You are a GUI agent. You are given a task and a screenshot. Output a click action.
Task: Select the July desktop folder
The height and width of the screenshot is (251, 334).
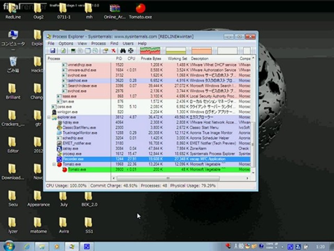click(x=64, y=199)
